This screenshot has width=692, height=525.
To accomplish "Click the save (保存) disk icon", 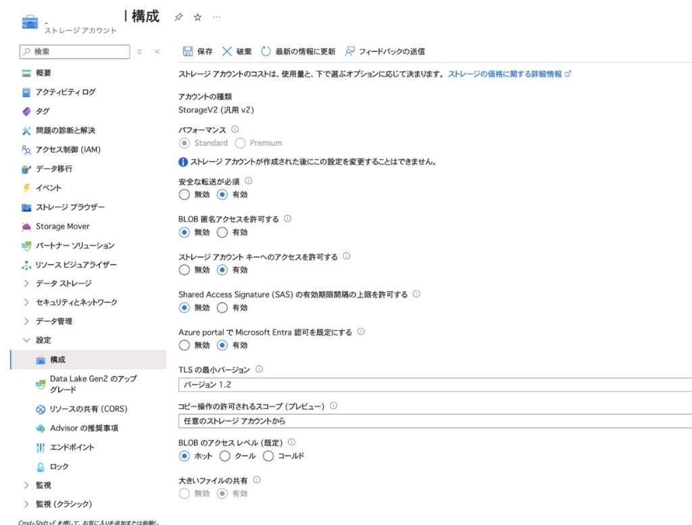I will tap(188, 51).
